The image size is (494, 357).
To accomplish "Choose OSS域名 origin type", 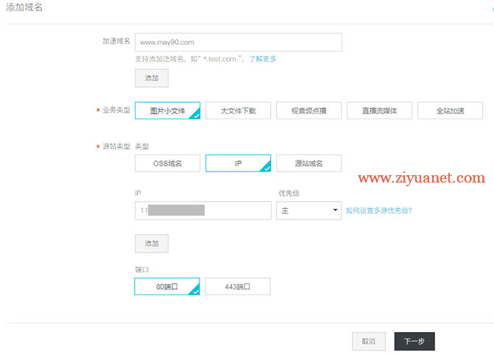I will click(168, 163).
